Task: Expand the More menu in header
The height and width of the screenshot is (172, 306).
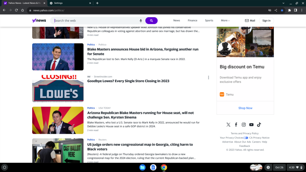Action: 225,21
